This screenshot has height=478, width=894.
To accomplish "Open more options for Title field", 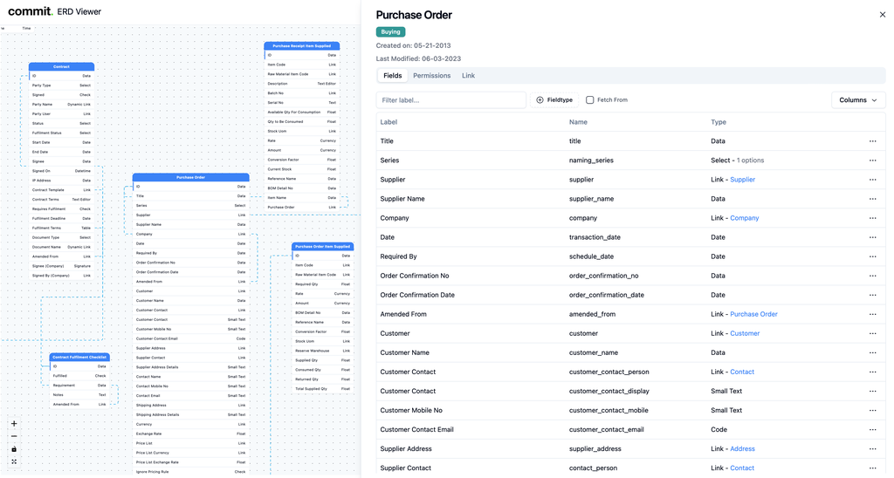I will pyautogui.click(x=872, y=141).
